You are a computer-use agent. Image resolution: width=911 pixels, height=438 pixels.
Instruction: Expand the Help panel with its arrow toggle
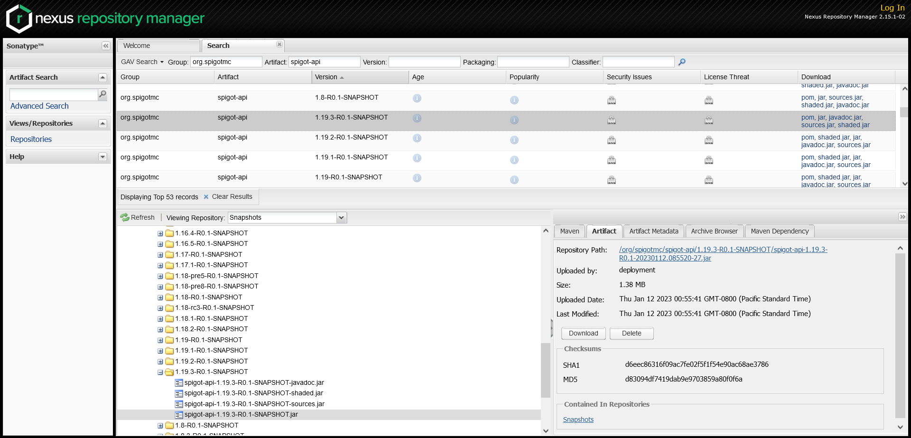click(102, 157)
